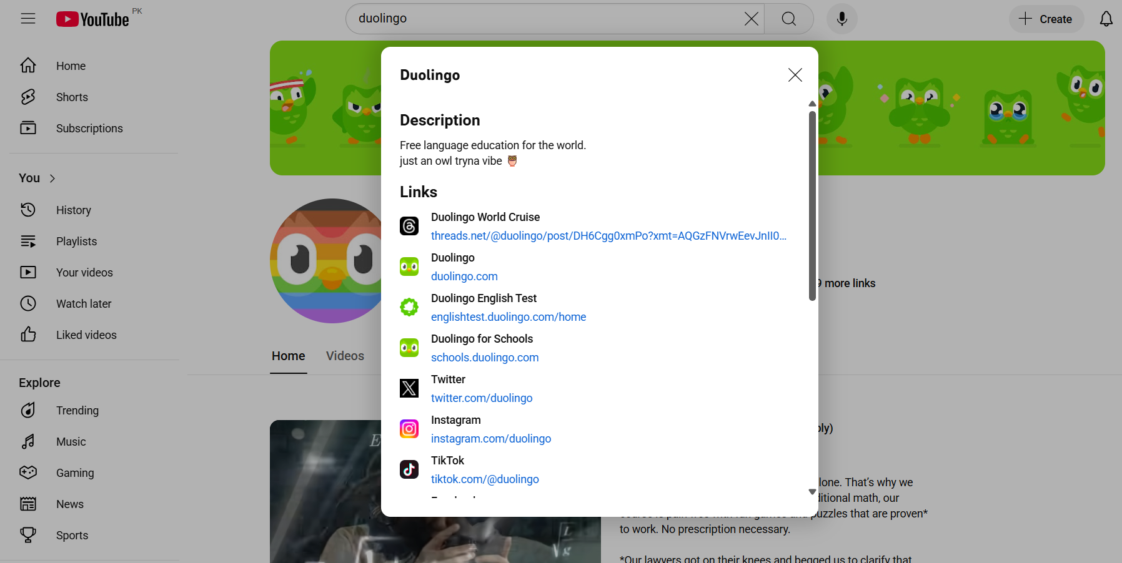
Task: Click 'Duolingo for Schools' link title
Action: [482, 339]
